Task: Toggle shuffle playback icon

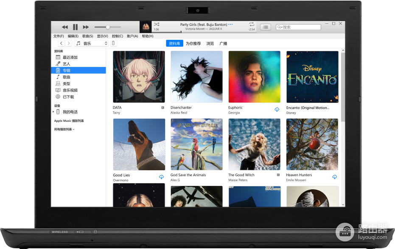Action: pyautogui.click(x=157, y=24)
